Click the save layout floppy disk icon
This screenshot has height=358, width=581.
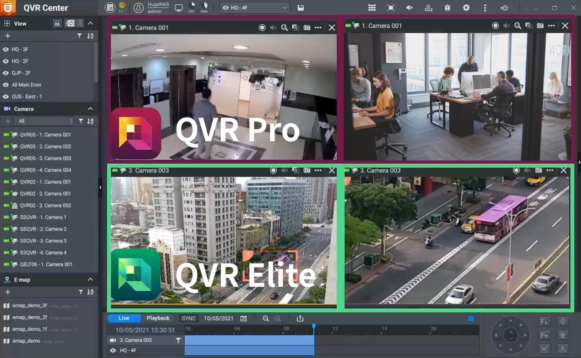pyautogui.click(x=301, y=7)
